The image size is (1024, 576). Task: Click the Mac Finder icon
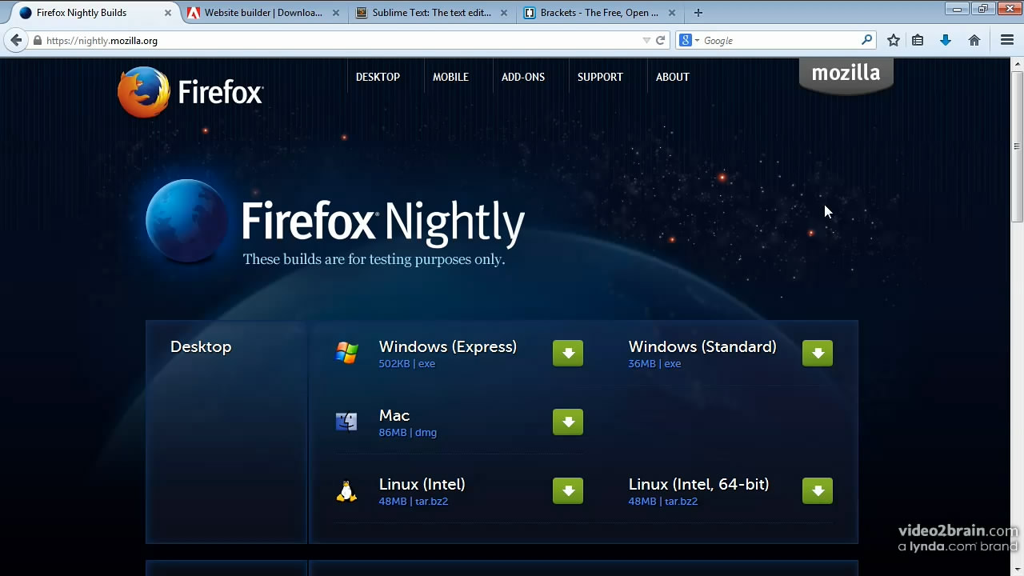coord(346,422)
